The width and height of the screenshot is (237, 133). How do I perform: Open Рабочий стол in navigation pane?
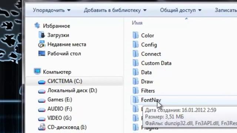64,54
